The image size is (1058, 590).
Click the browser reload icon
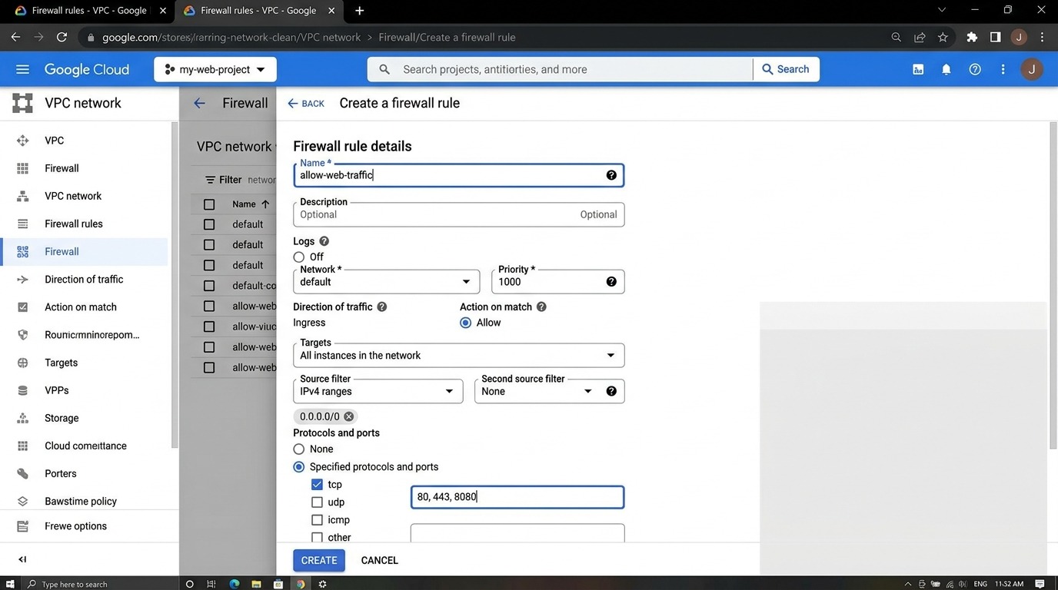point(62,37)
